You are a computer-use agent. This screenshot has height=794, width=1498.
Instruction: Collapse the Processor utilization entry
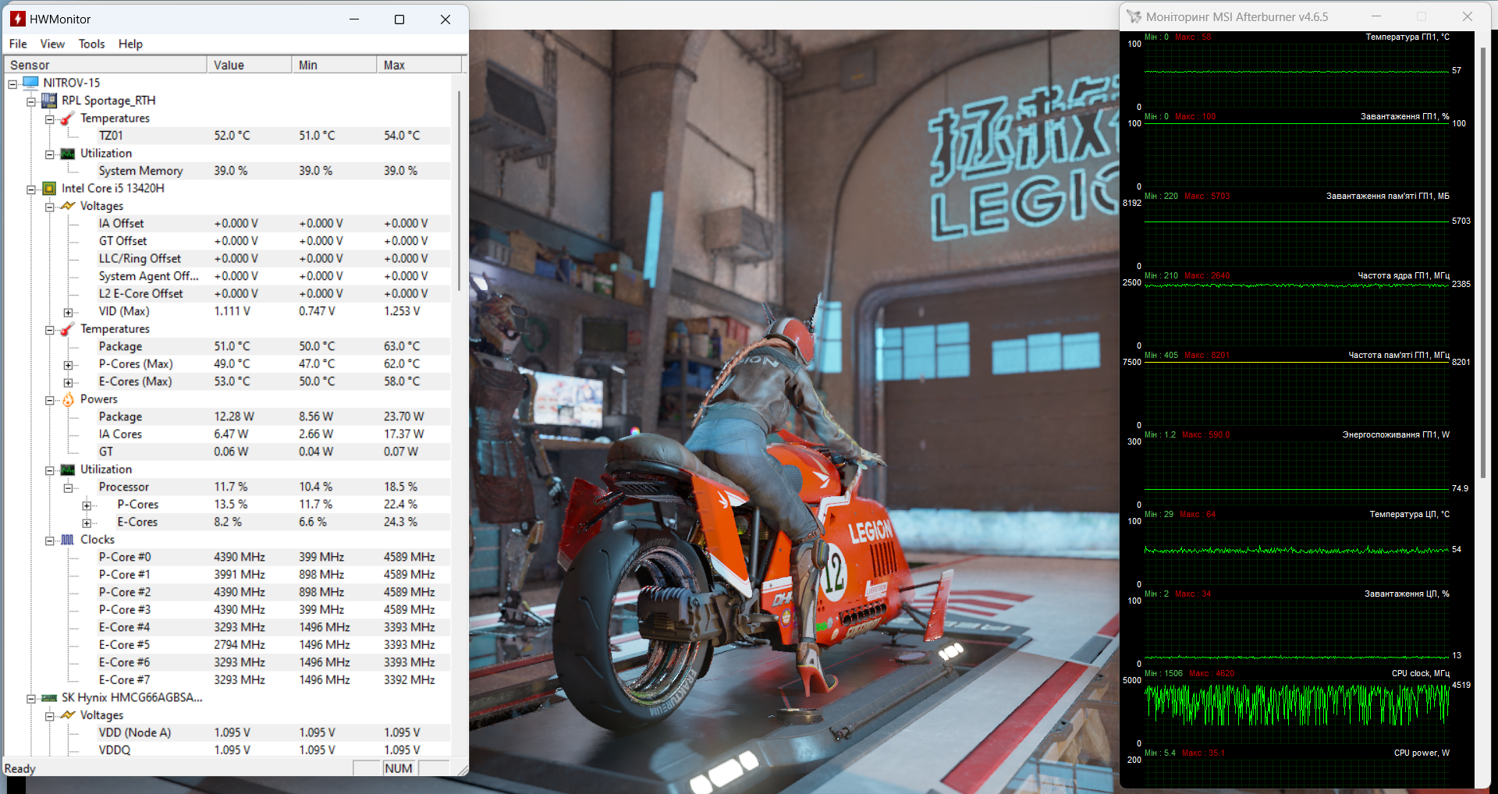[69, 487]
